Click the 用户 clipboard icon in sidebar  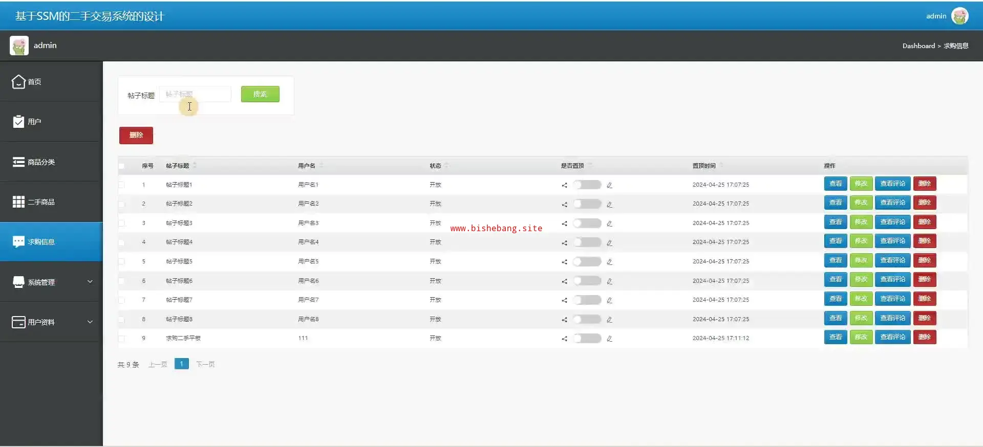click(18, 122)
